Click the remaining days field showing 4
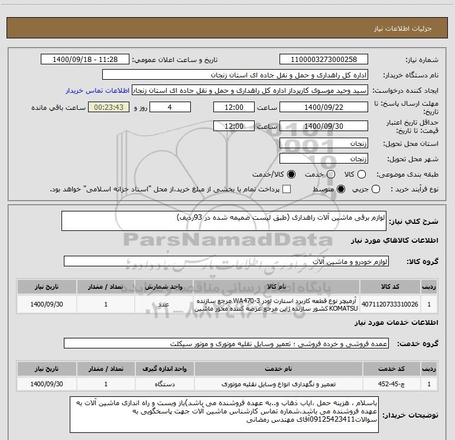The height and width of the screenshot is (440, 455). point(170,107)
